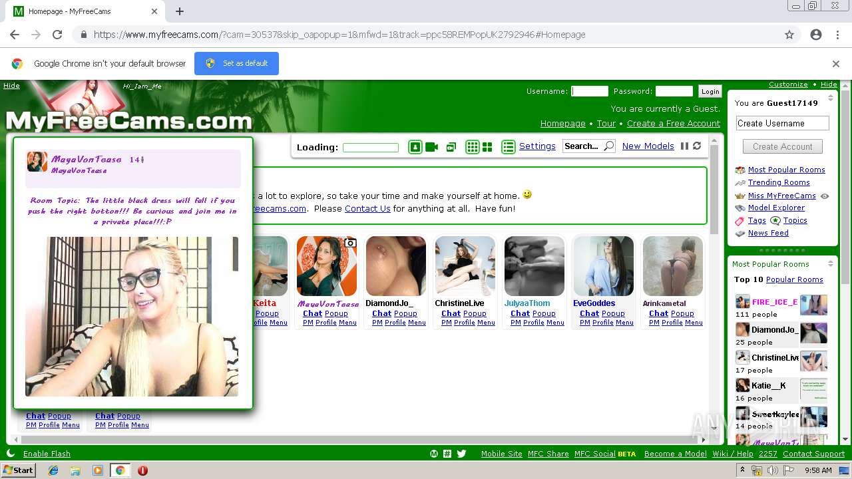852x479 pixels.
Task: Open the Homepage navigation link
Action: pyautogui.click(x=563, y=123)
